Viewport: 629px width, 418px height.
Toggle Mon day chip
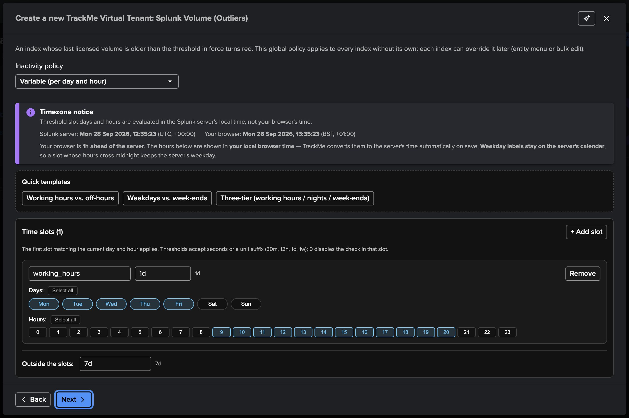point(44,304)
